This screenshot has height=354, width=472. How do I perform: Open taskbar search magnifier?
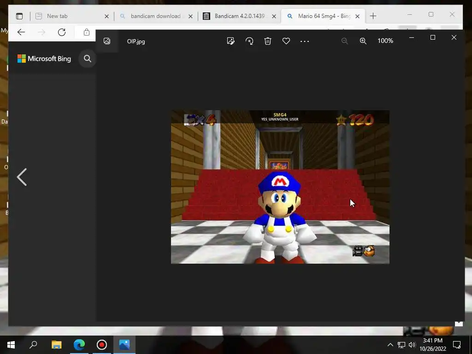33,345
